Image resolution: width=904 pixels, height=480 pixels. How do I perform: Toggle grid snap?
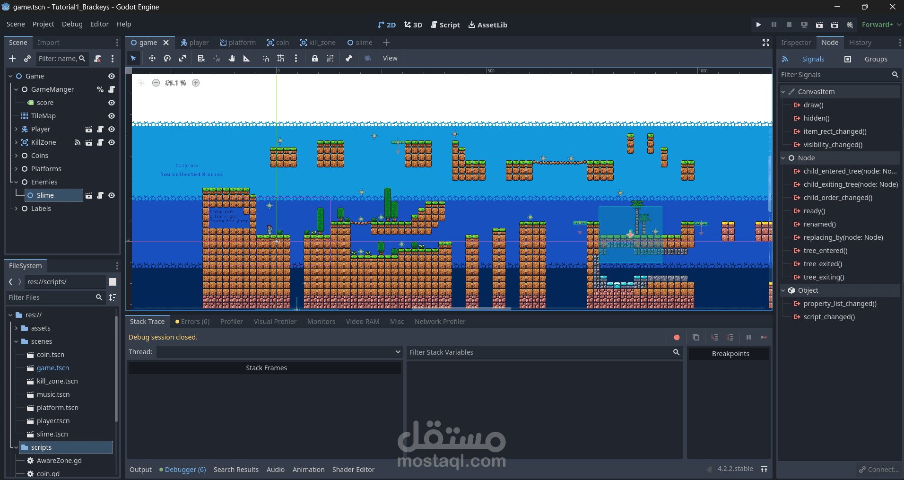[281, 58]
